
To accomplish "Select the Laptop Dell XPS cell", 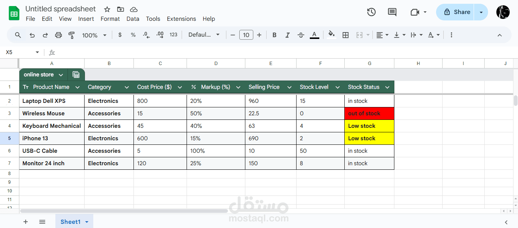I will click(x=52, y=101).
